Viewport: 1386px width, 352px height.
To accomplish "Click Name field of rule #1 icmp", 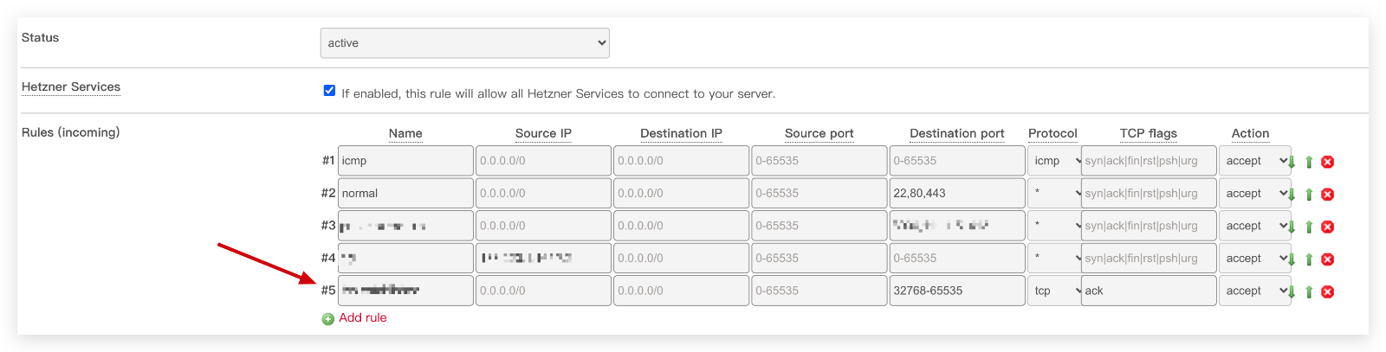I will point(405,161).
